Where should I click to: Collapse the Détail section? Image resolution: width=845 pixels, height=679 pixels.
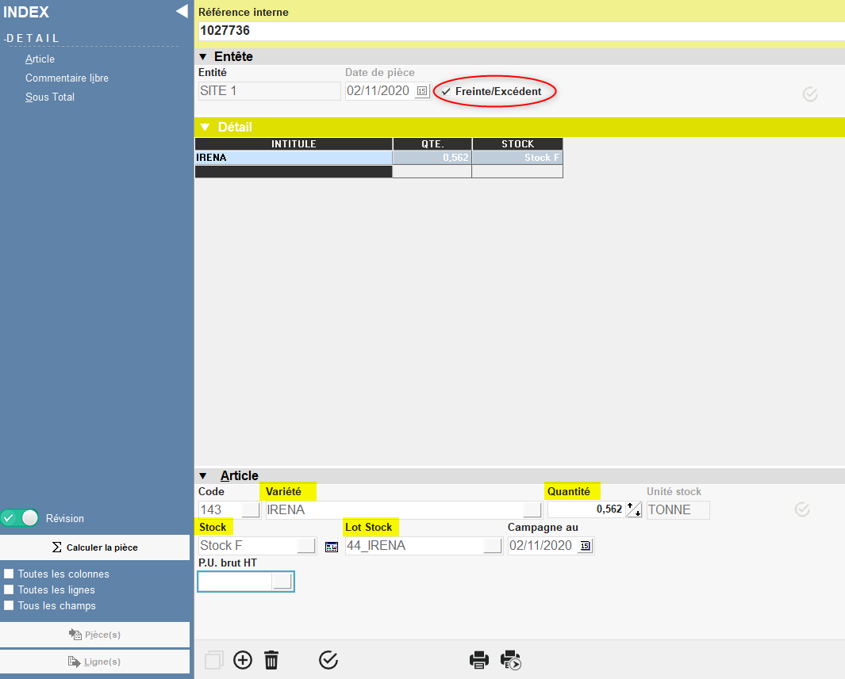point(205,127)
